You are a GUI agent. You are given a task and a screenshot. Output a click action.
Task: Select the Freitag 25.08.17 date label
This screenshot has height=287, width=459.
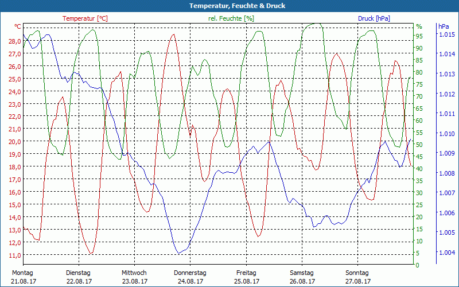pos(246,277)
